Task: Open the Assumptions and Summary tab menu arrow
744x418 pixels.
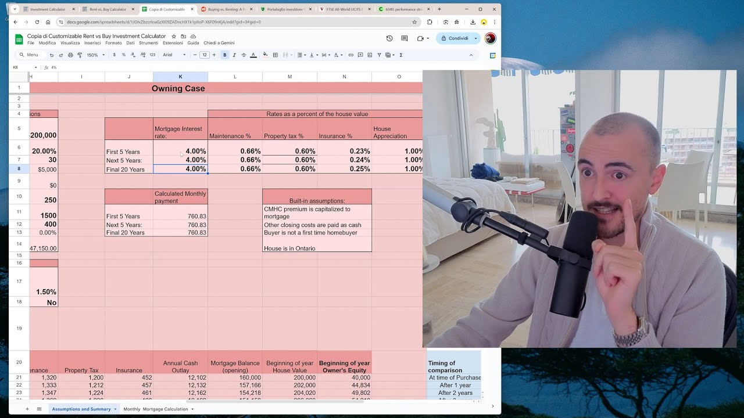Action: (115, 409)
